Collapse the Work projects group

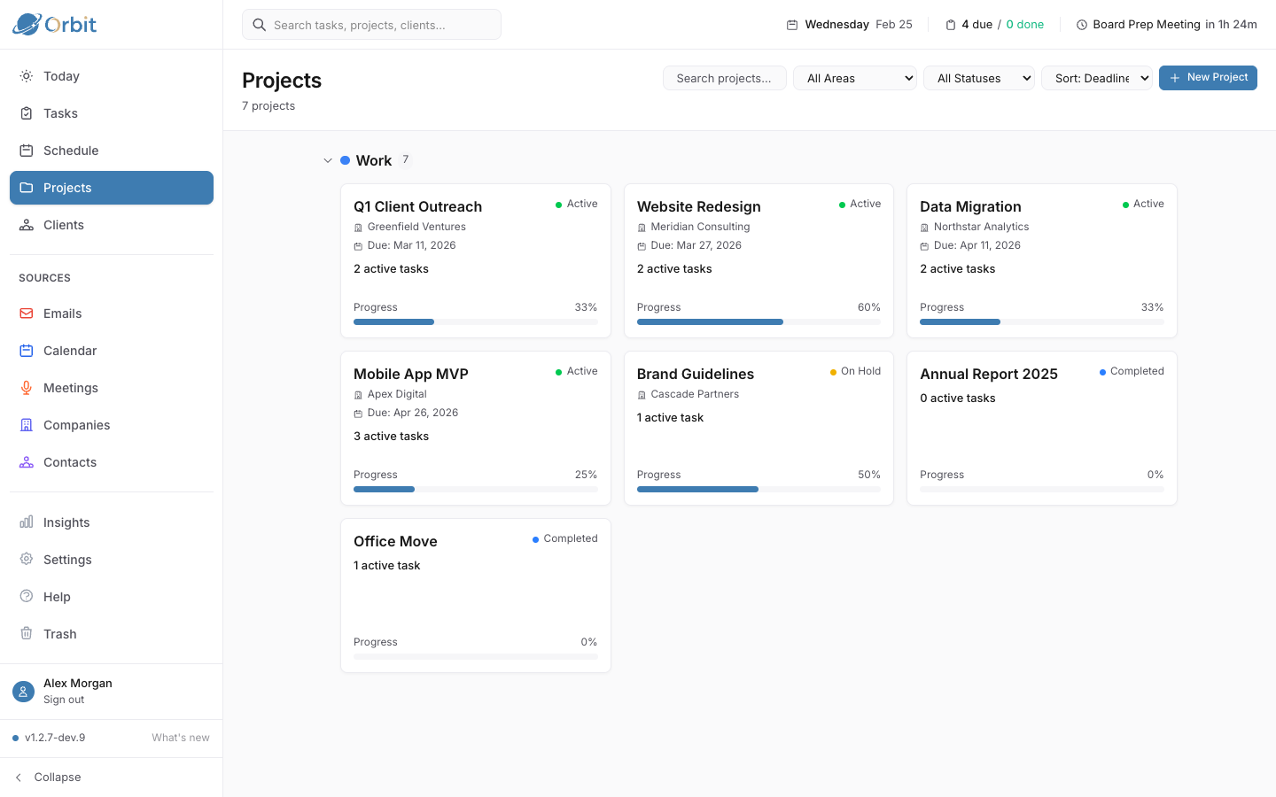tap(328, 160)
